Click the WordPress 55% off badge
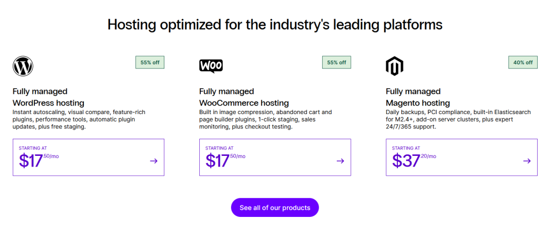 coord(150,62)
